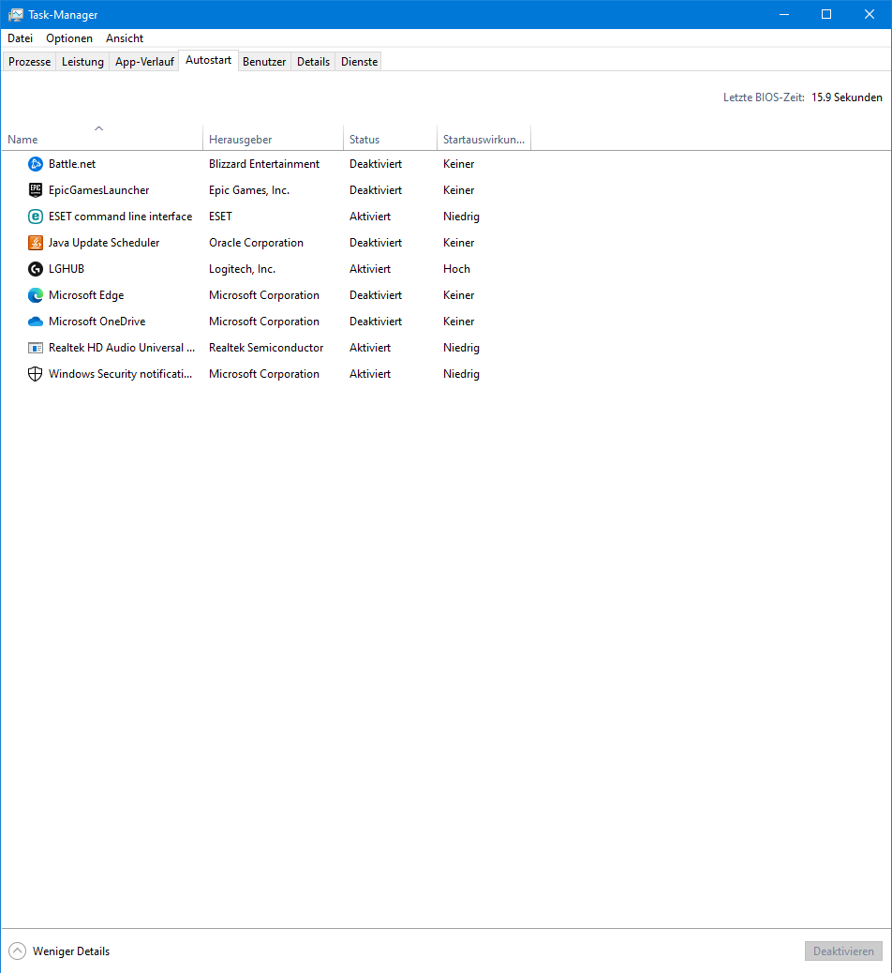Viewport: 892px width, 973px height.
Task: Switch to the App-Verlauf tab
Action: pyautogui.click(x=144, y=62)
